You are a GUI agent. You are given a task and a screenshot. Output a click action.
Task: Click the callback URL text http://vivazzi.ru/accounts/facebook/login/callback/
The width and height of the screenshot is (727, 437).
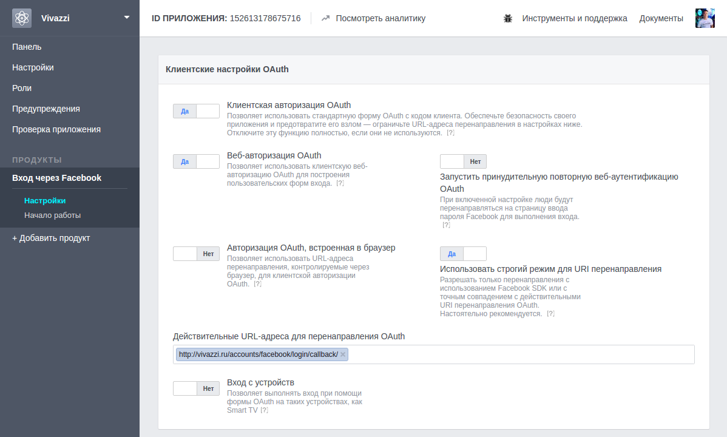(x=259, y=354)
